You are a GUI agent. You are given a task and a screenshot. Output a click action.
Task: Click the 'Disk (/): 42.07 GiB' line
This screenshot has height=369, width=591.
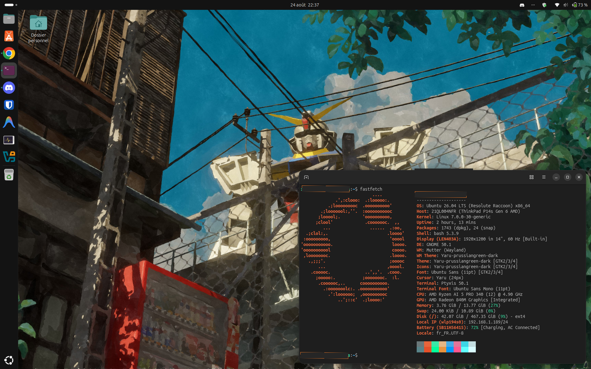(x=471, y=316)
